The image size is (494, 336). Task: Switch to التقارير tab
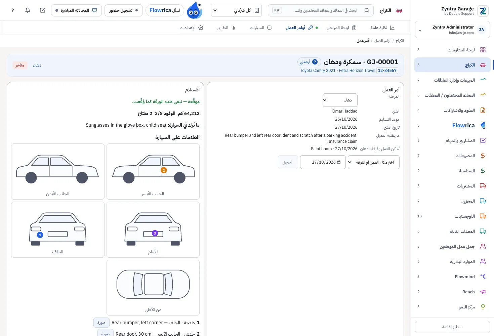(226, 28)
